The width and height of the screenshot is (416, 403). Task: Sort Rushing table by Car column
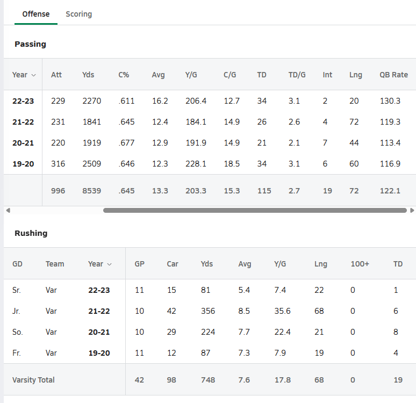click(173, 264)
